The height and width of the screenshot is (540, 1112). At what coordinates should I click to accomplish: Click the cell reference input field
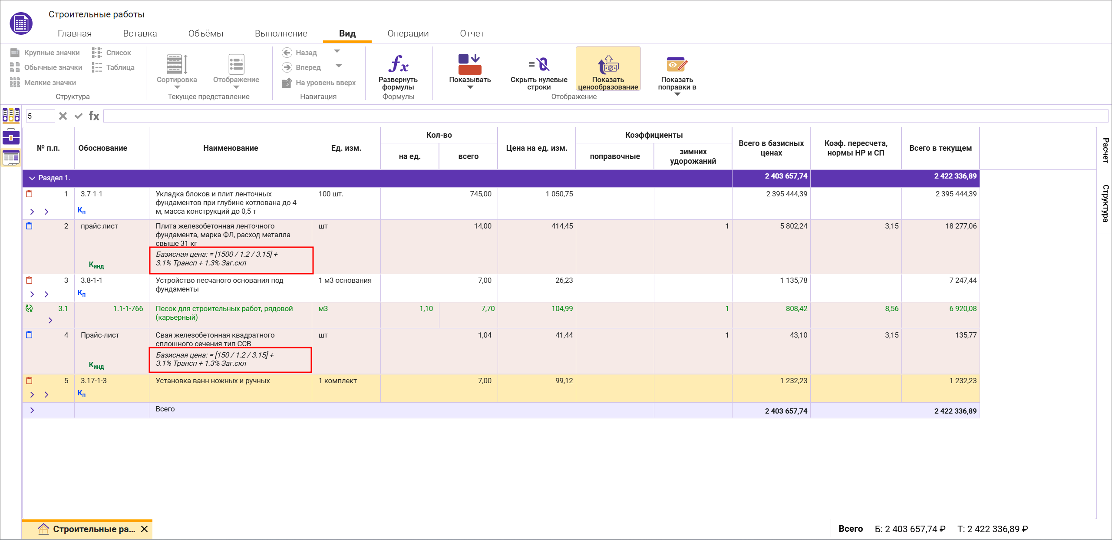click(x=40, y=116)
